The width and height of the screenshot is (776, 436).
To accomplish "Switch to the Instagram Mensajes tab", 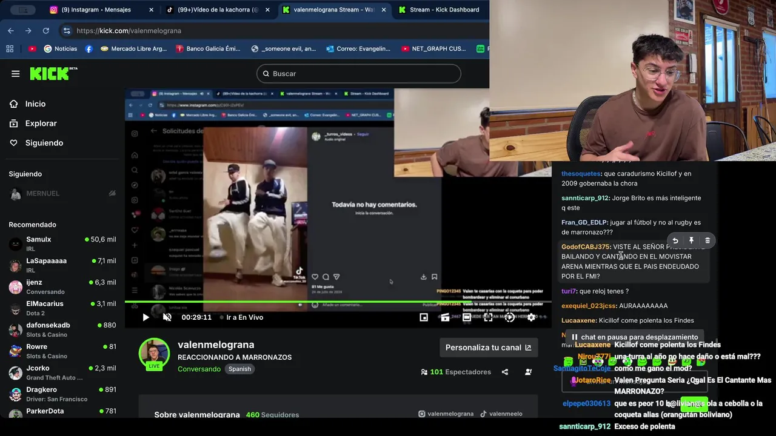I will coord(100,10).
